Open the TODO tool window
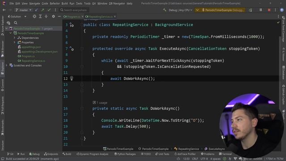This screenshot has height=161, width=286. (146, 154)
